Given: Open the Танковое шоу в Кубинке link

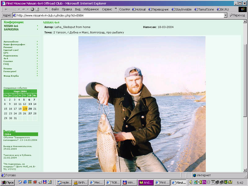Looking at the screenshot, I should (18, 157).
